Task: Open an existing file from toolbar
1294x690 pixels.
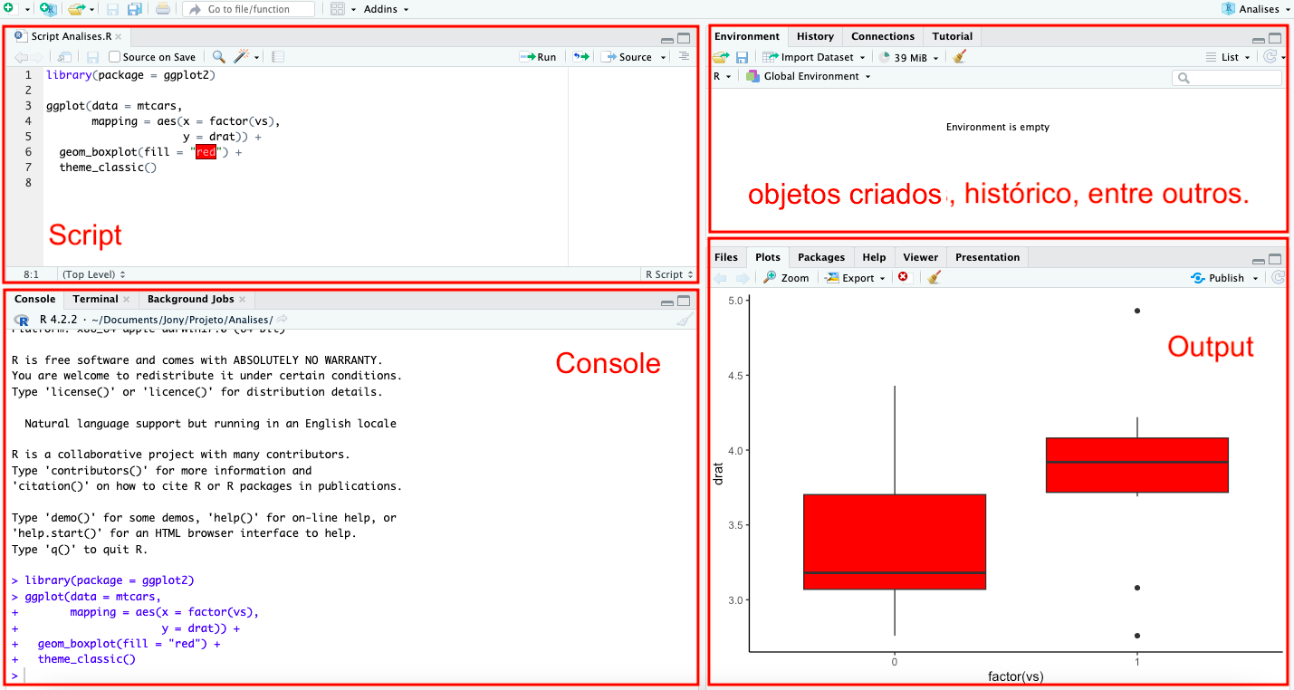Action: pos(75,9)
